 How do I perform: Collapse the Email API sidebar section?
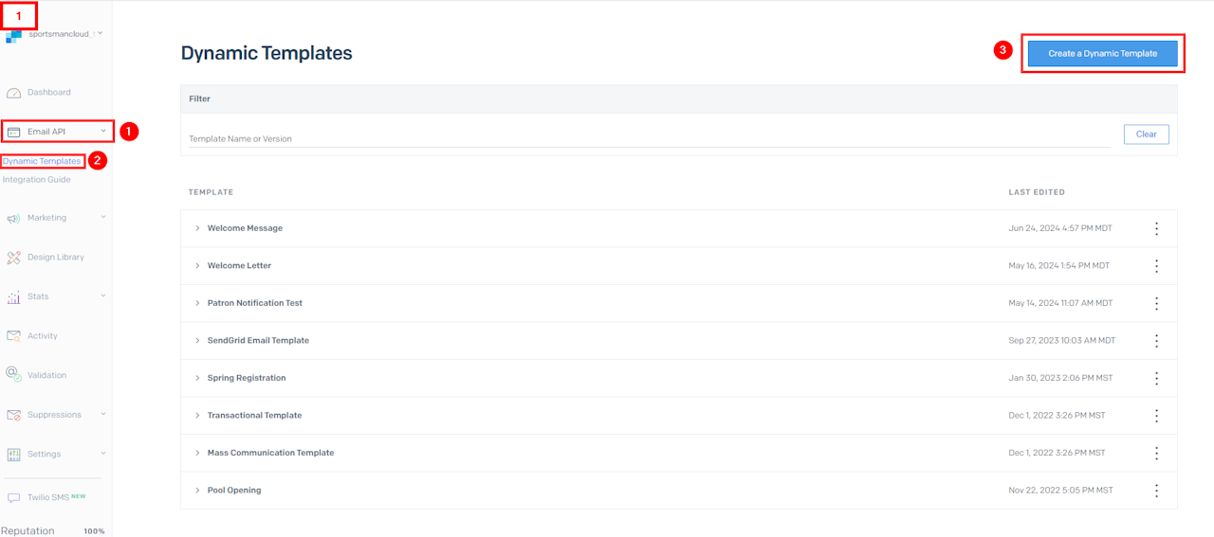(x=102, y=131)
